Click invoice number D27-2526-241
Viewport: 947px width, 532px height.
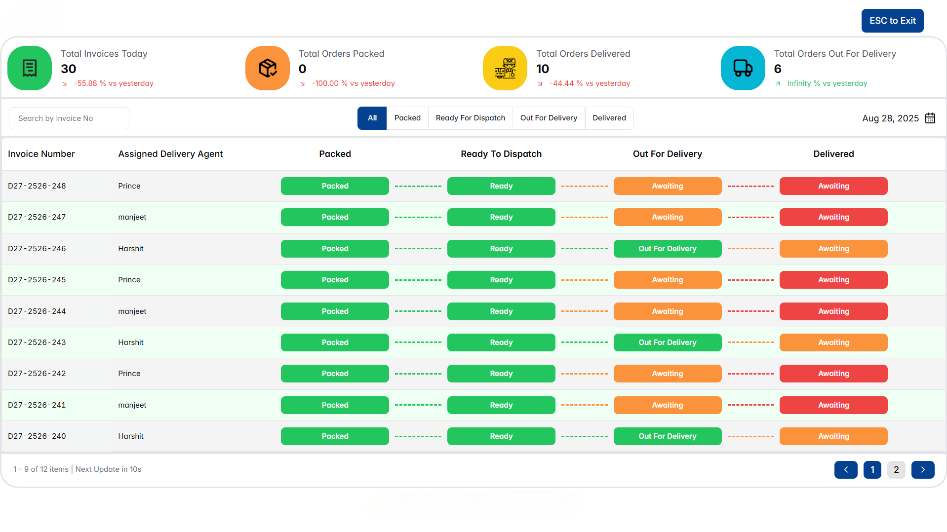pos(37,405)
